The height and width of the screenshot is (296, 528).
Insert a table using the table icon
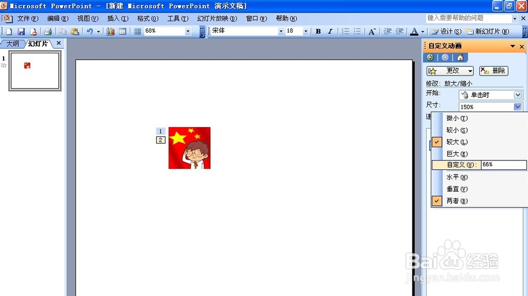tap(122, 31)
